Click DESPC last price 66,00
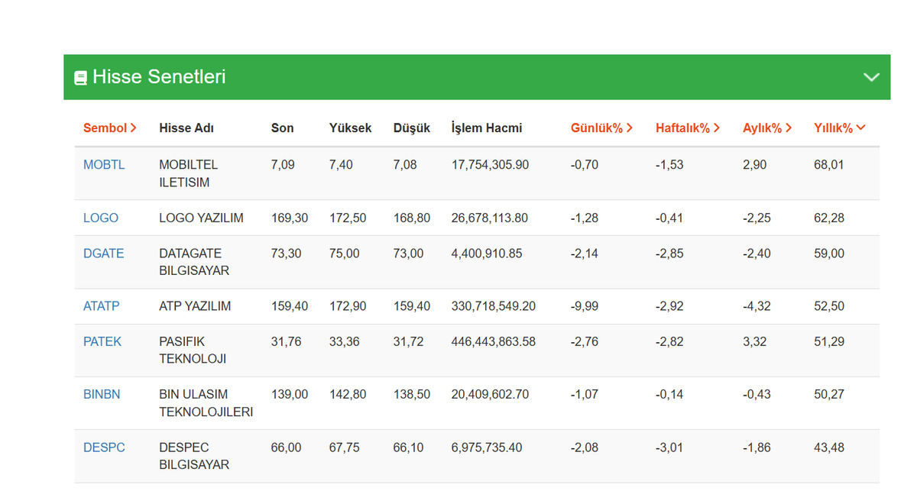Image resolution: width=917 pixels, height=491 pixels. 287,447
